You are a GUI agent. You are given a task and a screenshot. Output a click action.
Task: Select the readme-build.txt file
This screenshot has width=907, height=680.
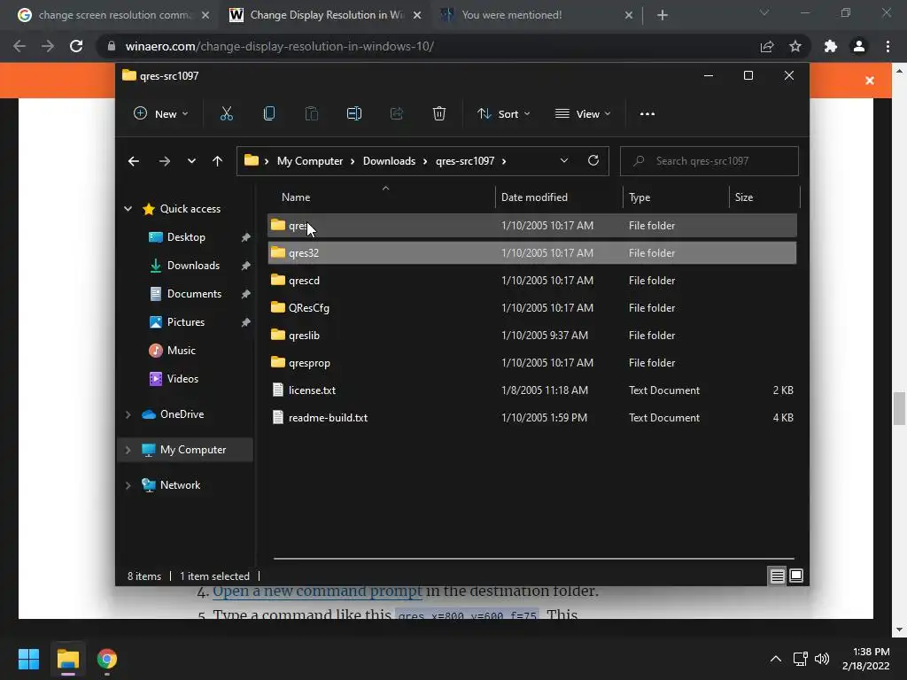click(532, 418)
